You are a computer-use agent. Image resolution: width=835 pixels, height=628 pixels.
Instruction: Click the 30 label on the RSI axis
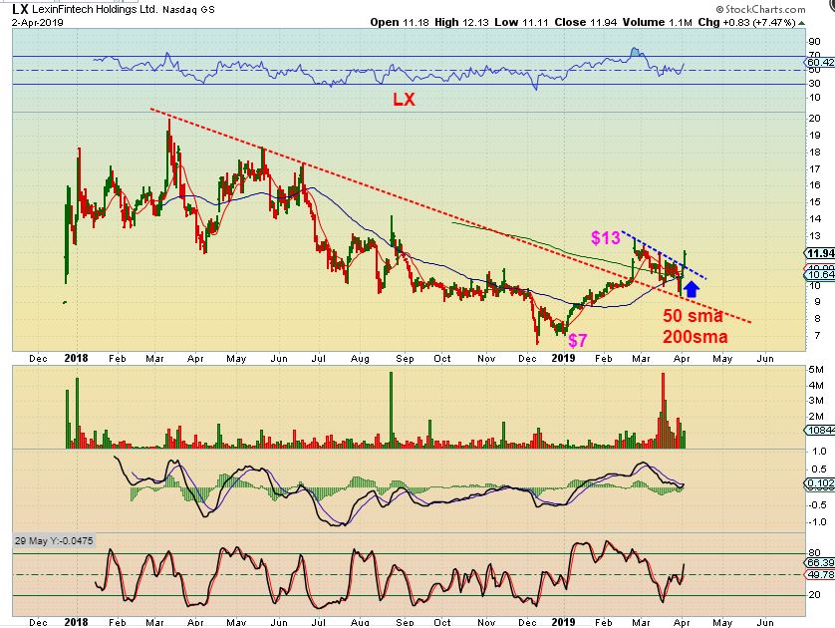814,84
